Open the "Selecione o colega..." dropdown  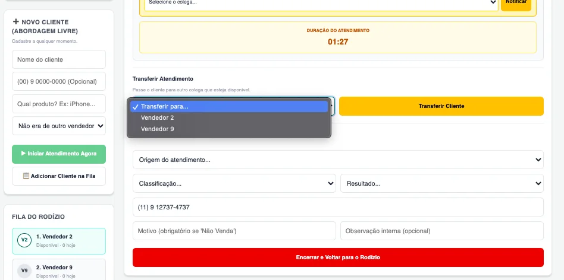point(321,3)
